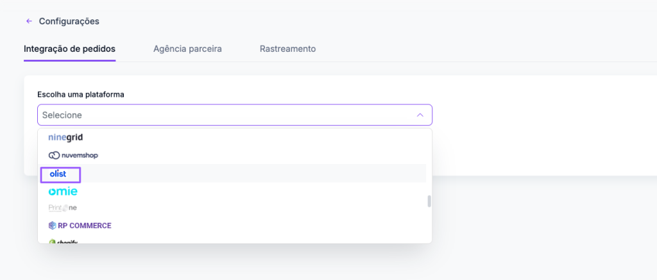Click the Shopify bag icon
657x280 pixels.
53,242
